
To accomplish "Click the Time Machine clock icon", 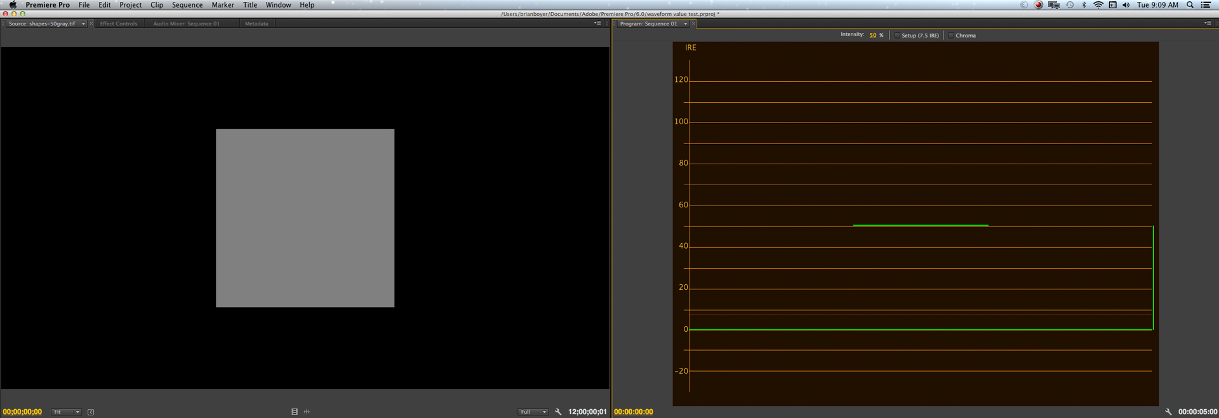I will [x=1070, y=5].
